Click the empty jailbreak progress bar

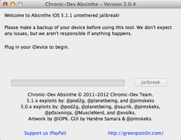coord(68,82)
